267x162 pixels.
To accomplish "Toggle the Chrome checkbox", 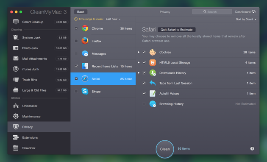I will click(x=76, y=28).
